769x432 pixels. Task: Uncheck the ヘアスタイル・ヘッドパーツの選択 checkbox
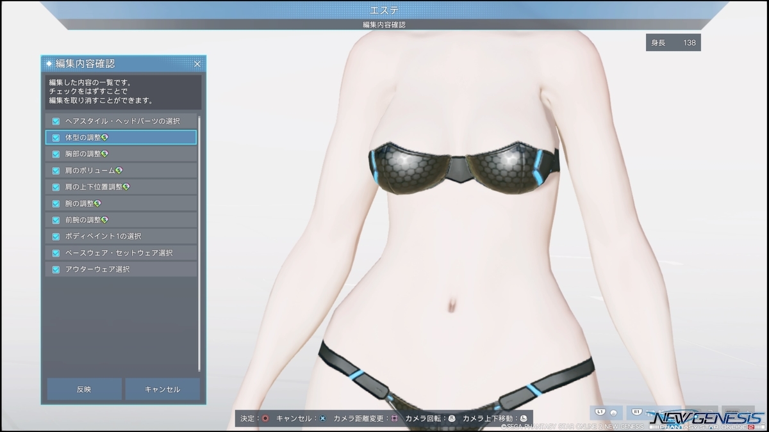click(56, 121)
